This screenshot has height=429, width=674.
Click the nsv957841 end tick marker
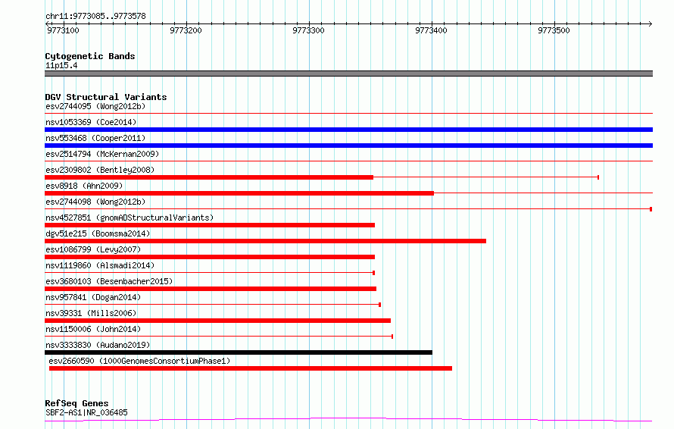pos(380,305)
